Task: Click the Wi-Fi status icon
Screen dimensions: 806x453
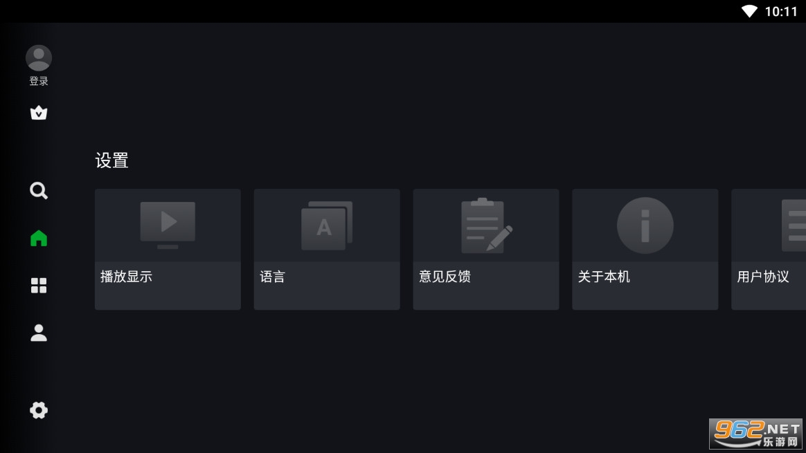Action: (x=749, y=11)
